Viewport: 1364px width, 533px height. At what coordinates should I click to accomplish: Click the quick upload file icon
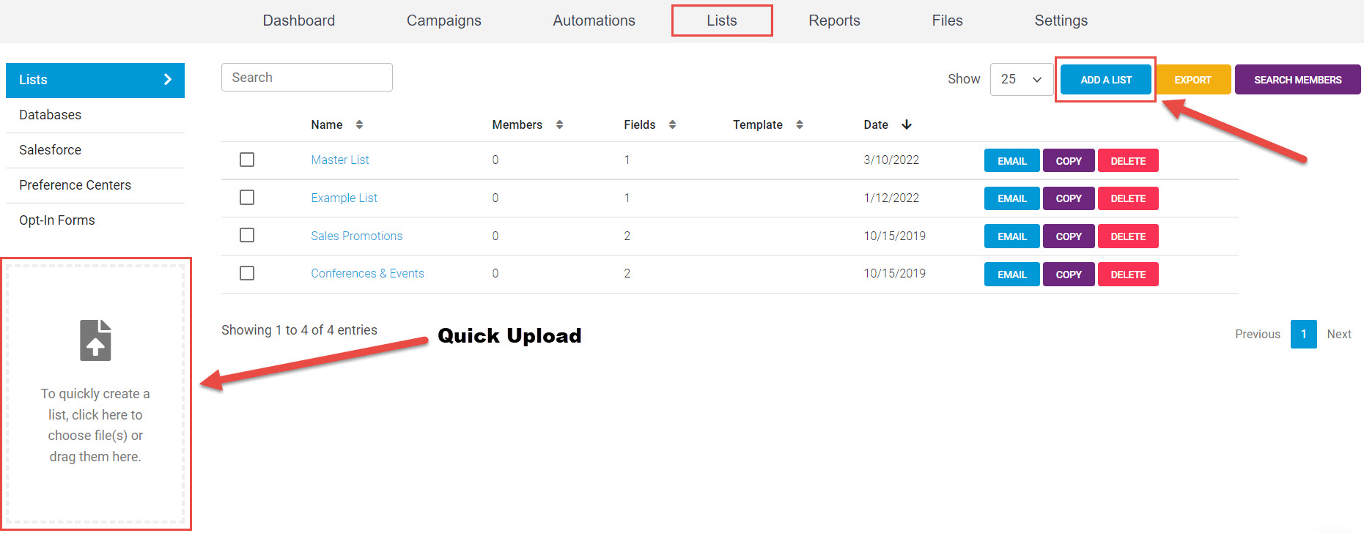pyautogui.click(x=95, y=340)
